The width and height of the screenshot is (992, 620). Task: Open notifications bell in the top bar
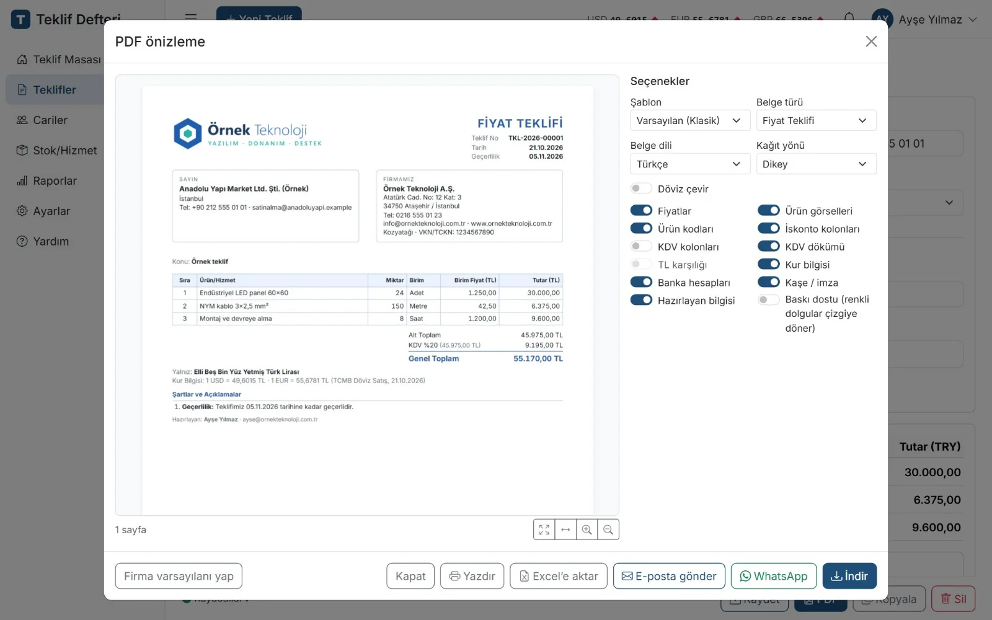(849, 19)
